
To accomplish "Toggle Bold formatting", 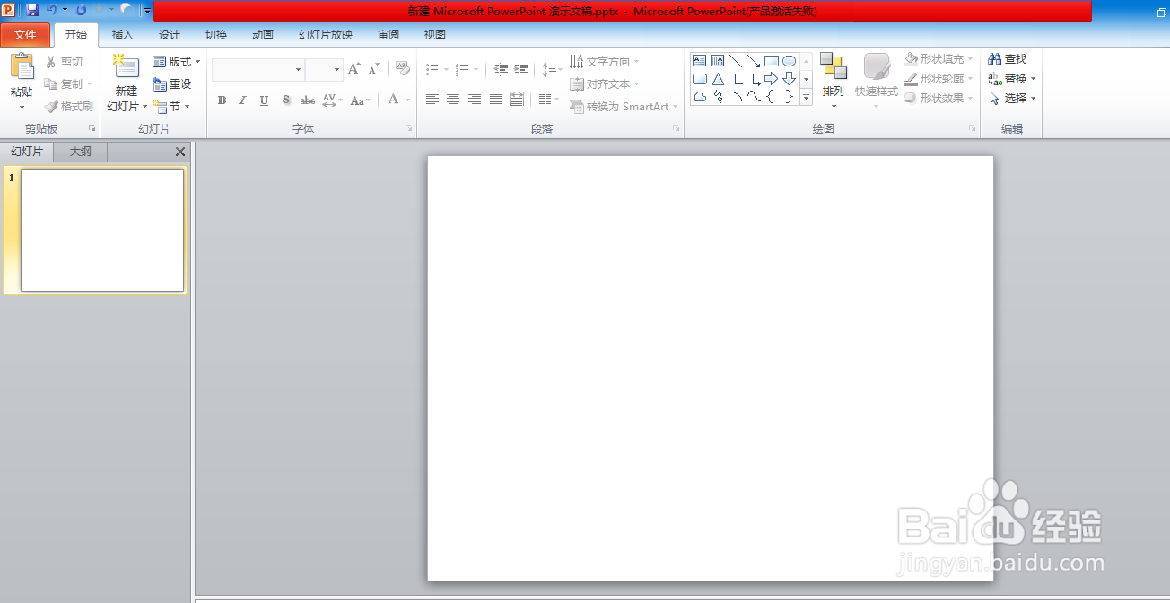I will [x=222, y=100].
